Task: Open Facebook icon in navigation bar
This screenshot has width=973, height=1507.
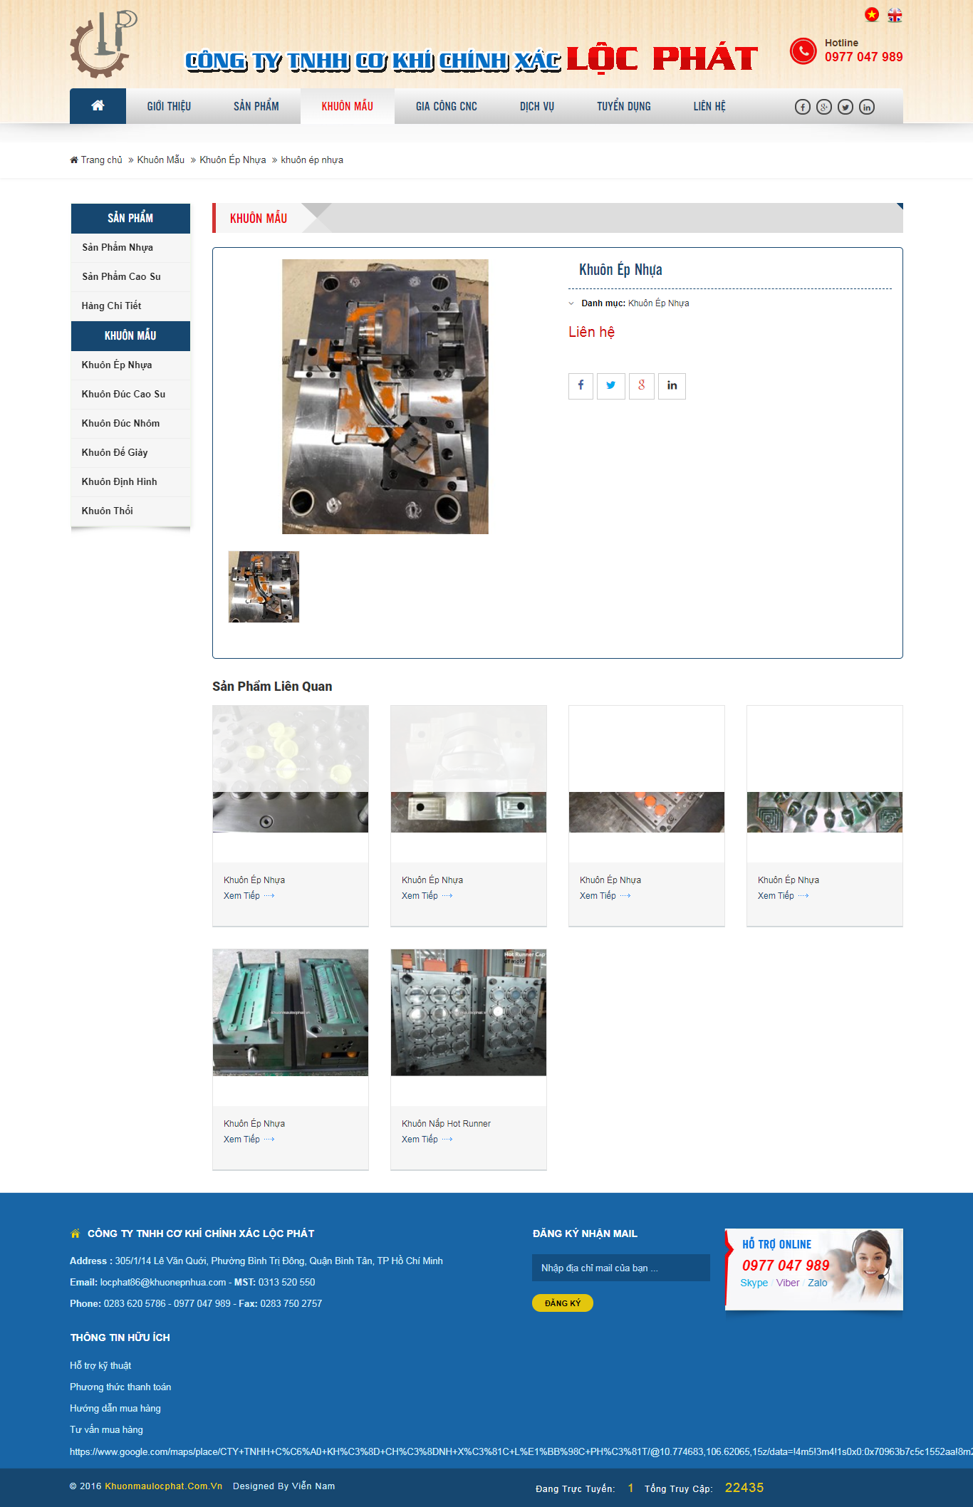Action: 803,107
